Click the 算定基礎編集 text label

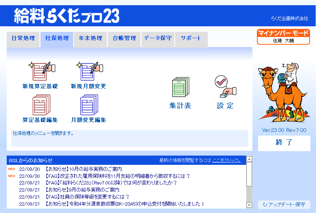click(40, 120)
